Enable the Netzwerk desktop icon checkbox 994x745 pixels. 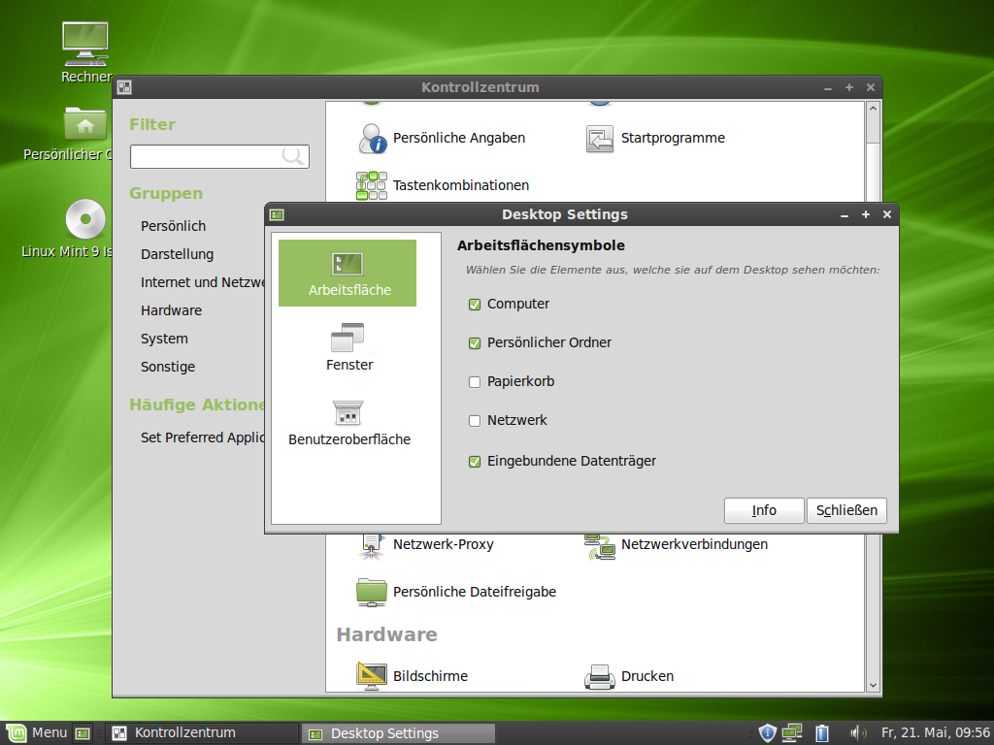click(474, 421)
